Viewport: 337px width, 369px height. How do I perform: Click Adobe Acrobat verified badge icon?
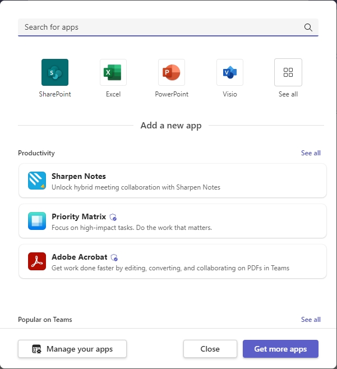coord(114,257)
